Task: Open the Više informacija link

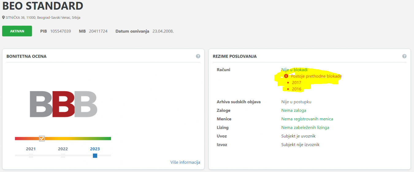Action: pyautogui.click(x=185, y=162)
